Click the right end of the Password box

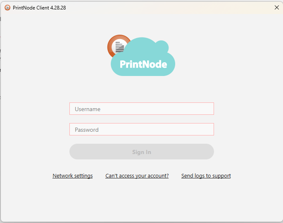pyautogui.click(x=209, y=130)
